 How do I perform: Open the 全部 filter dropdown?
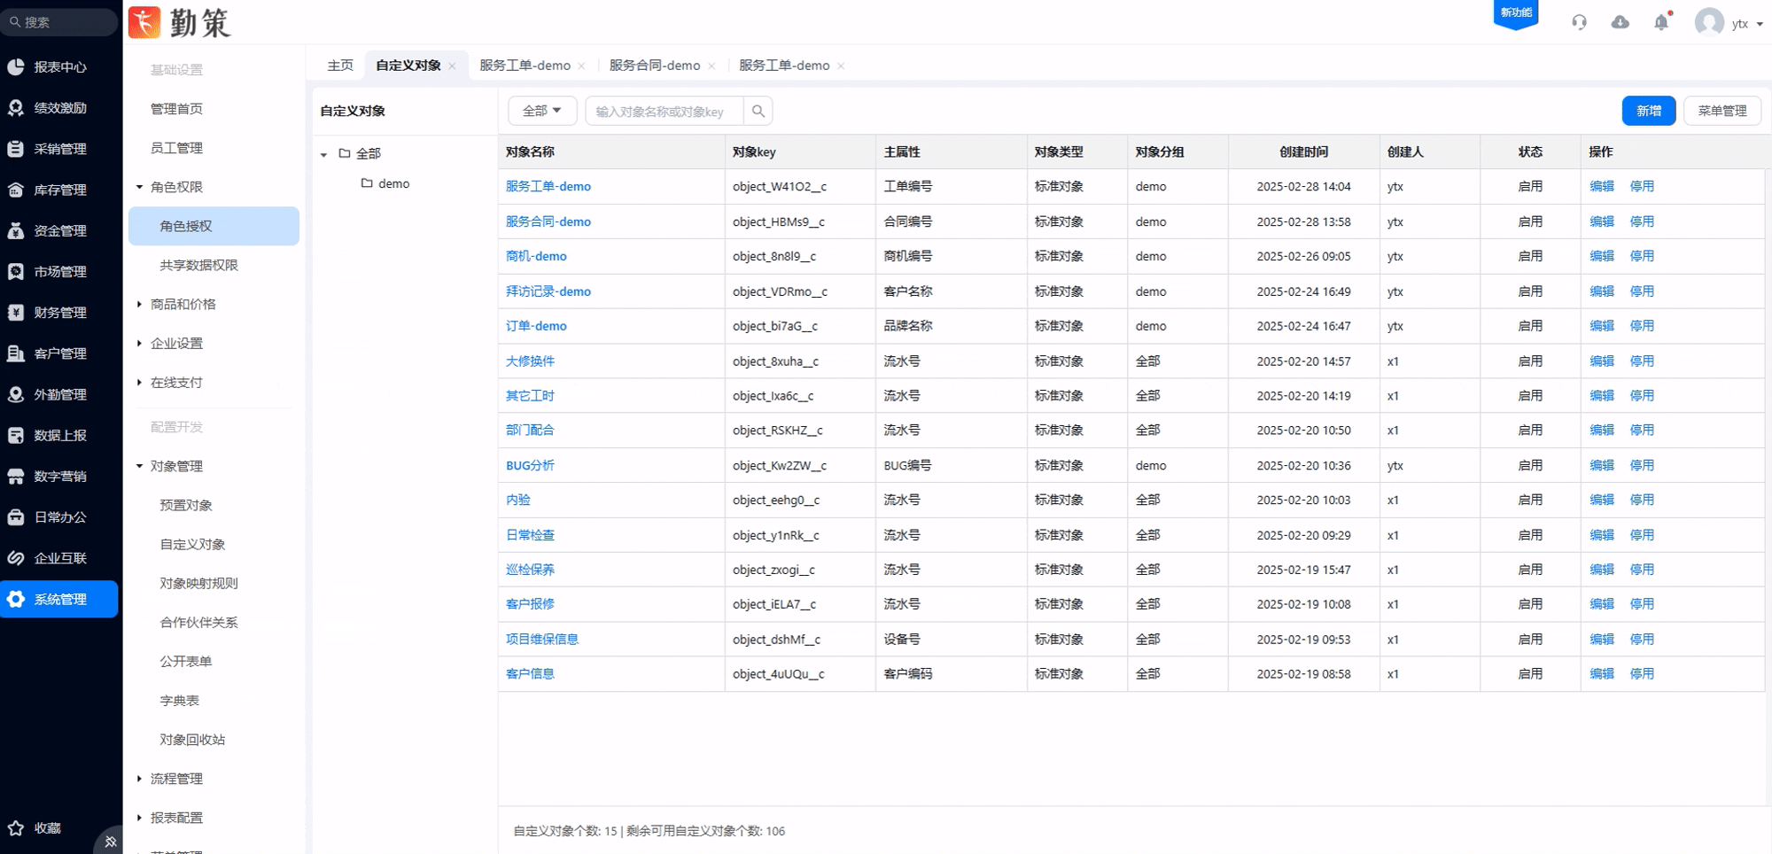click(x=542, y=111)
